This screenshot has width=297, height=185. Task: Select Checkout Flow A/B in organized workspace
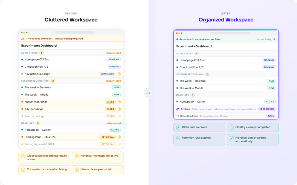(226, 67)
